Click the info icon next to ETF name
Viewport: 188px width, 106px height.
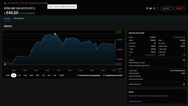point(34,8)
